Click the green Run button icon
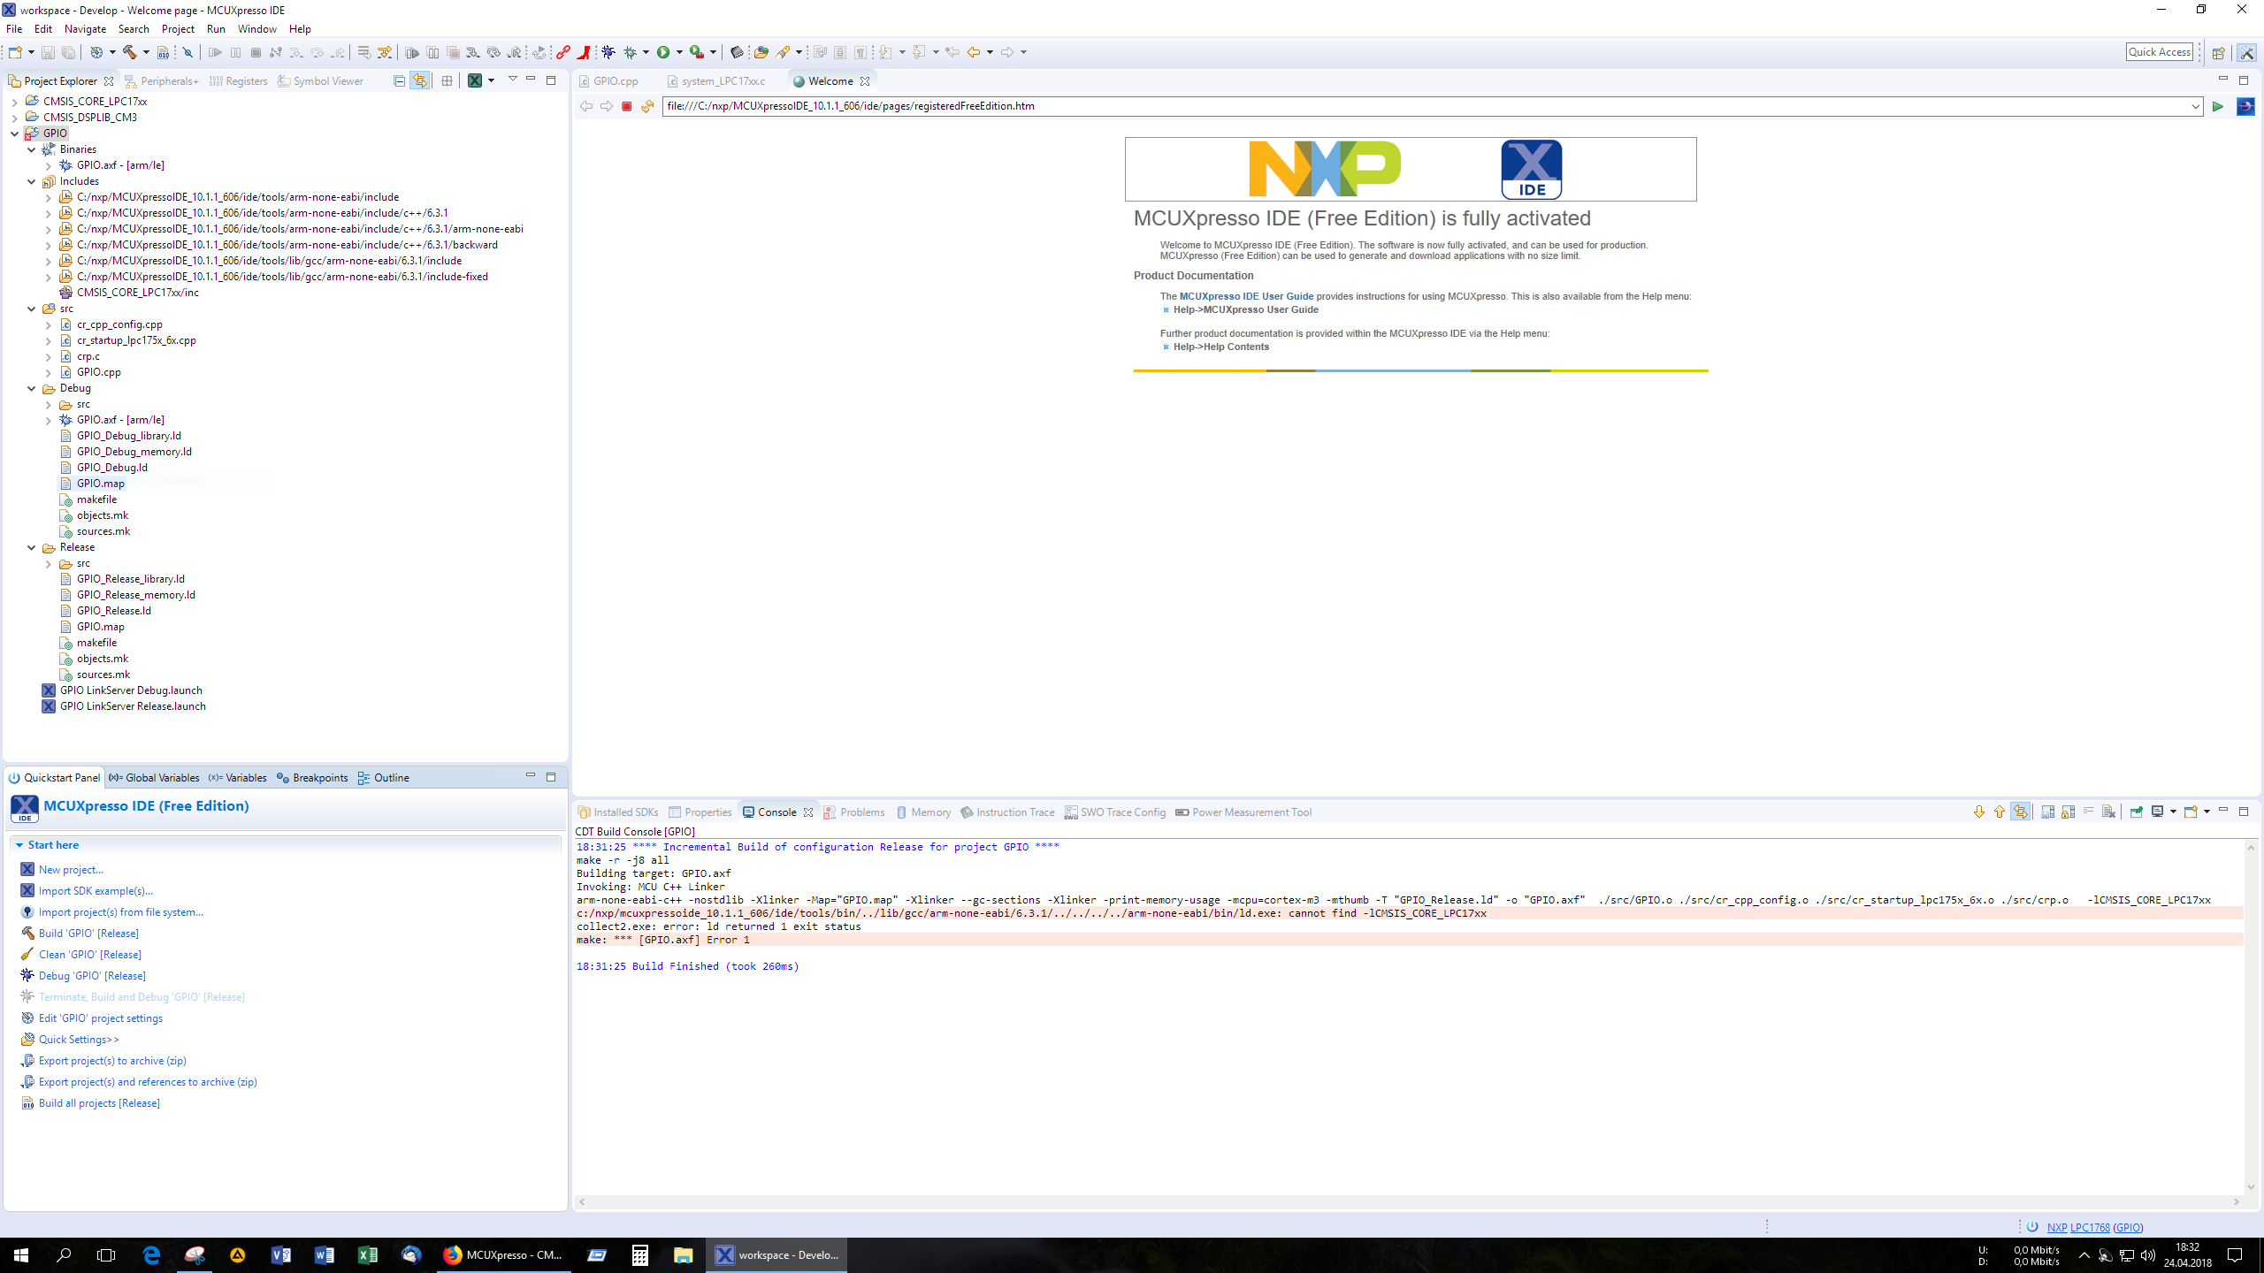 663,52
